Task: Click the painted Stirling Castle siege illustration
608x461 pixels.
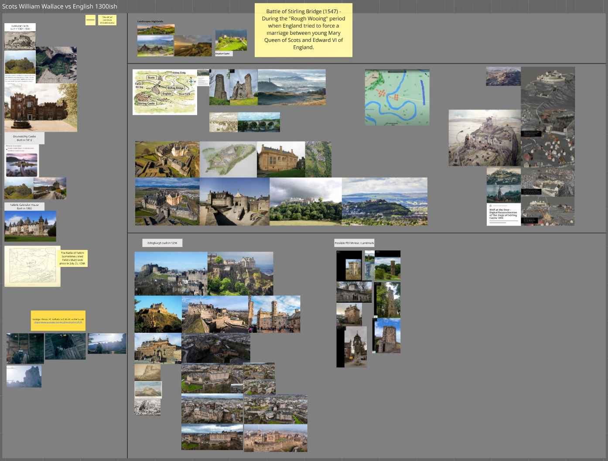Action: click(484, 138)
